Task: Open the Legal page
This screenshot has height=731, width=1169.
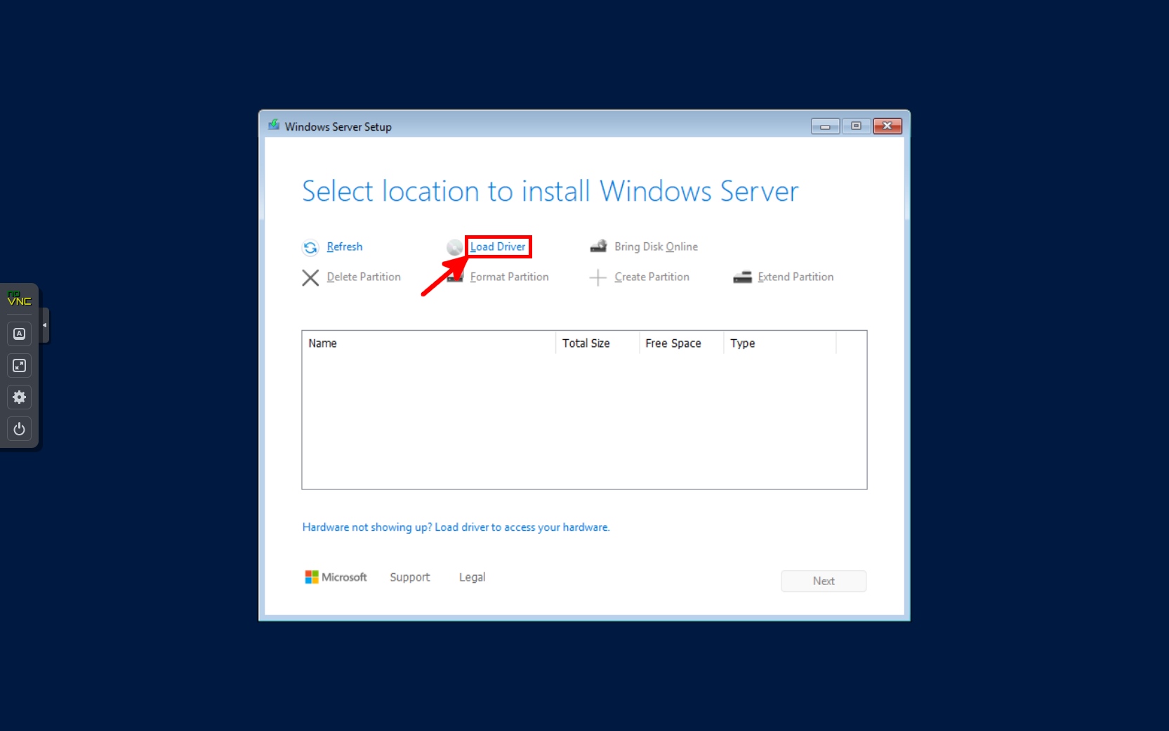Action: [471, 577]
